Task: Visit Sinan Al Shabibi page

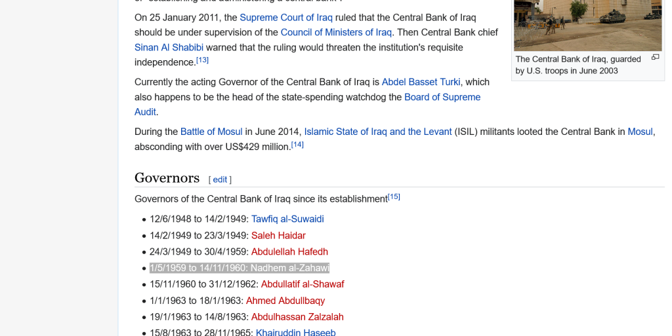Action: click(169, 47)
